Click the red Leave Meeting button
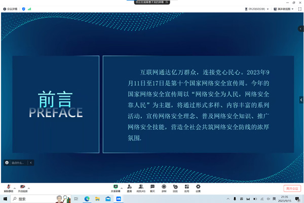This screenshot has height=203, width=304. tap(291, 188)
